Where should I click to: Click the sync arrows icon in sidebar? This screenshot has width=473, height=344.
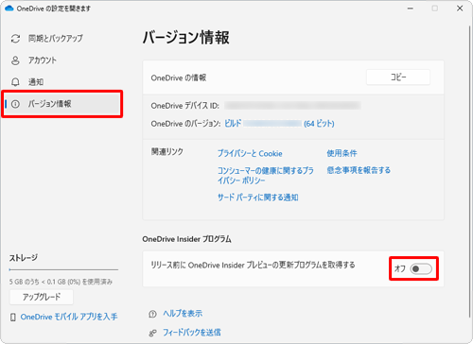[x=15, y=39]
